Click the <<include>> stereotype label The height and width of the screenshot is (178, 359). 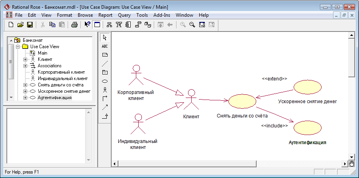(274, 125)
